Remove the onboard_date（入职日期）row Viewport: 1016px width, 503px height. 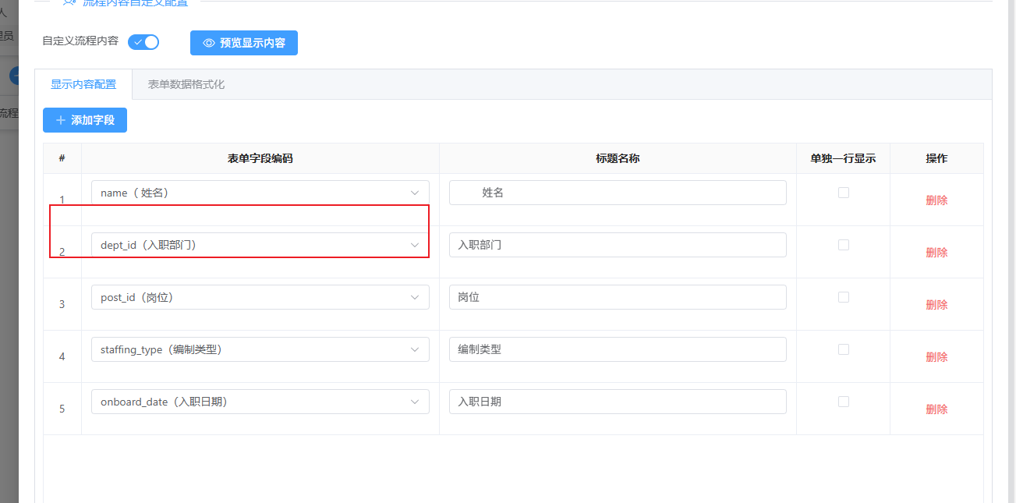tap(936, 409)
